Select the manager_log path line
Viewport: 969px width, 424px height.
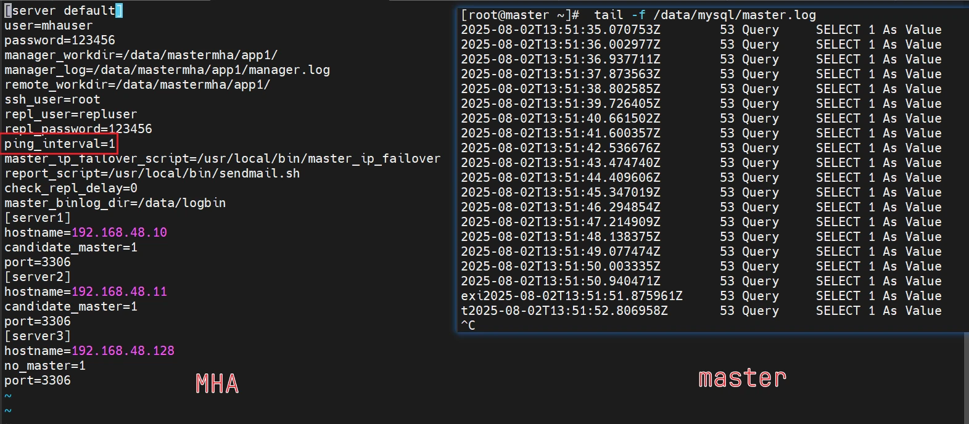(x=167, y=70)
